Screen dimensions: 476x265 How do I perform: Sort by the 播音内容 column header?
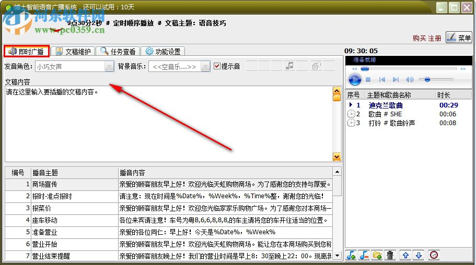pos(225,173)
